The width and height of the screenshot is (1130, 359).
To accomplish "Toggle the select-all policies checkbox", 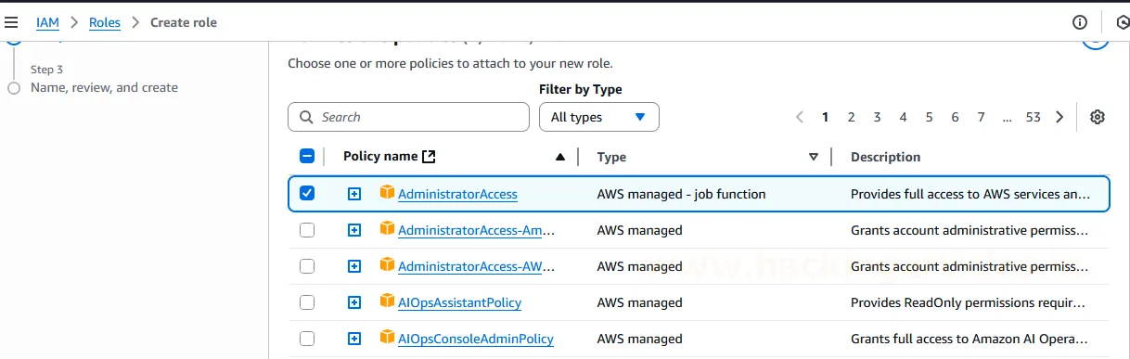I will click(307, 157).
